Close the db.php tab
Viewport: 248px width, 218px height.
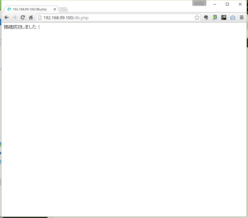tap(55, 9)
